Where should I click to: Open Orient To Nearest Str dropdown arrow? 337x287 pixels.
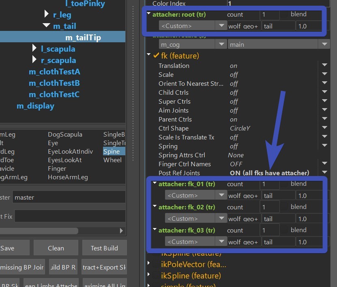tap(324, 83)
